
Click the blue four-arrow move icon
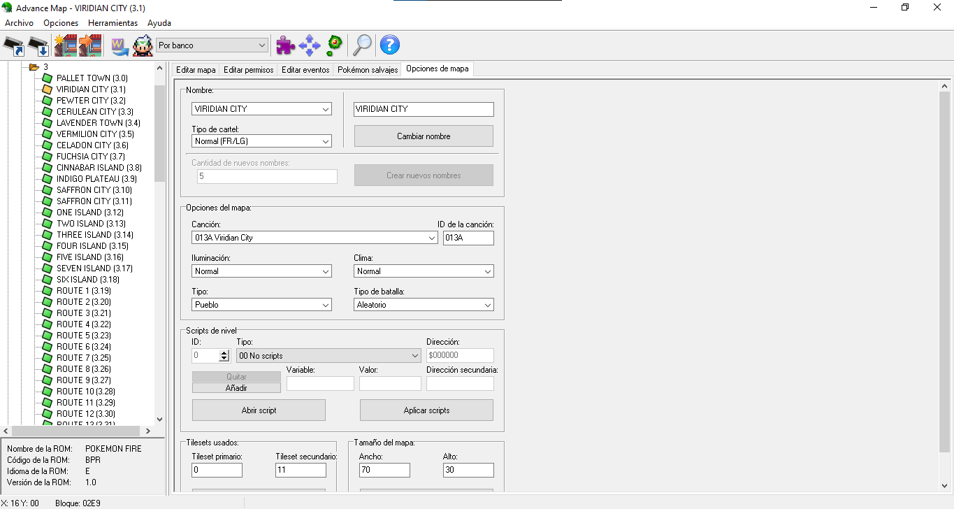(x=310, y=45)
